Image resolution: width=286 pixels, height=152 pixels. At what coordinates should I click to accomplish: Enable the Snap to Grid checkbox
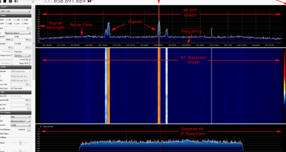pyautogui.click(x=12, y=56)
